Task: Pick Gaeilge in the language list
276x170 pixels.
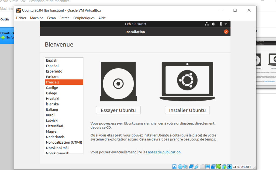Action: [x=64, y=87]
